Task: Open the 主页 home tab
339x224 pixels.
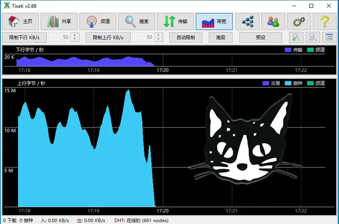Action: click(20, 21)
